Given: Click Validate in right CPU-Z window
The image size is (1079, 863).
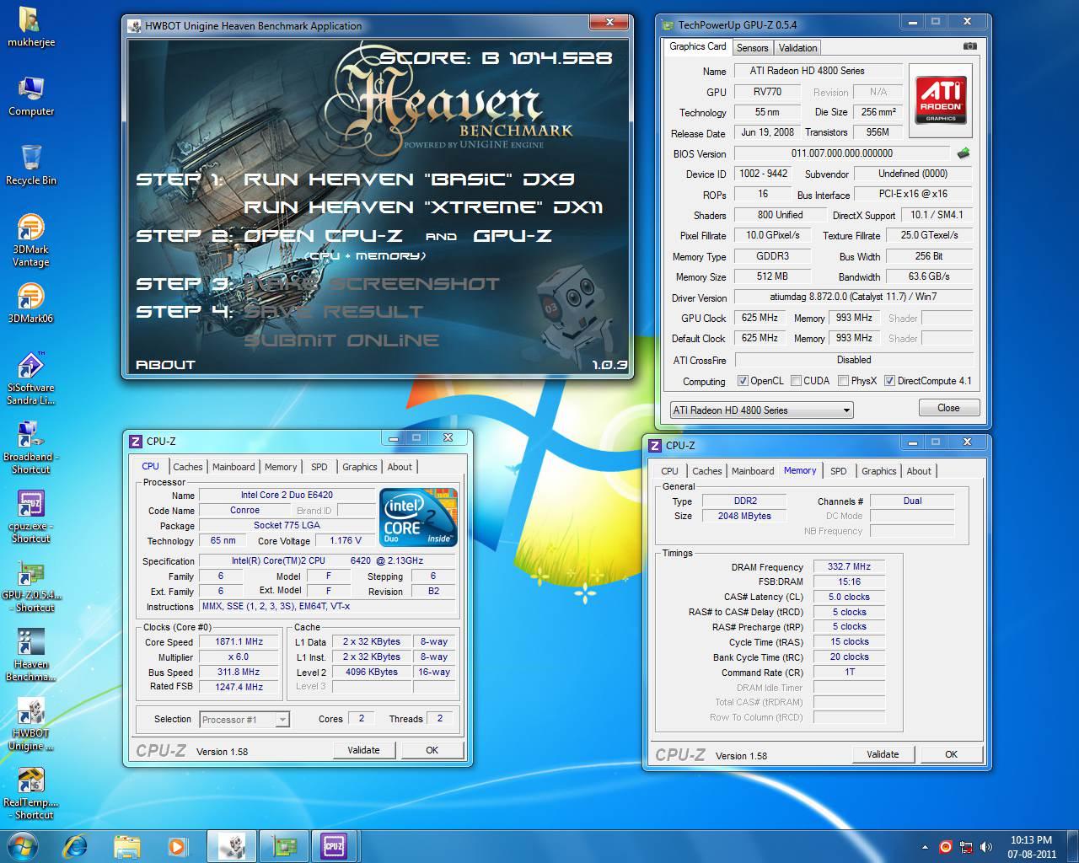Looking at the screenshot, I should [x=883, y=754].
